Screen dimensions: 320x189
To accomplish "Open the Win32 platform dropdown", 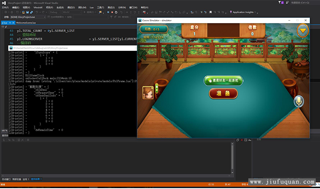I will (x=72, y=12).
